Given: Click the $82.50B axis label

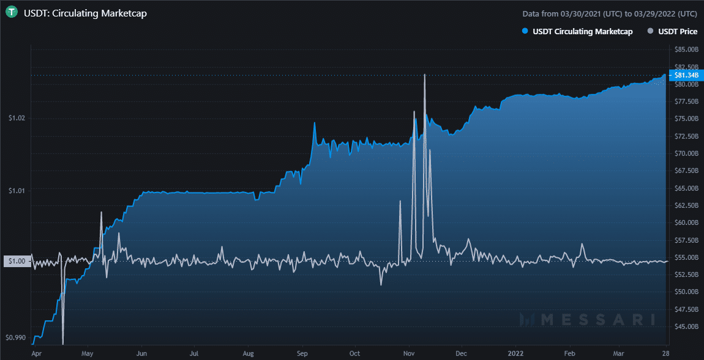Looking at the screenshot, I should click(686, 67).
